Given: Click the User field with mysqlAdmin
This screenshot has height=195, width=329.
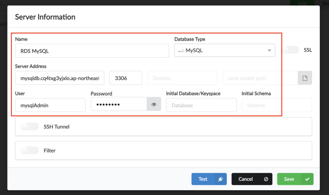Looking at the screenshot, I should coord(50,105).
